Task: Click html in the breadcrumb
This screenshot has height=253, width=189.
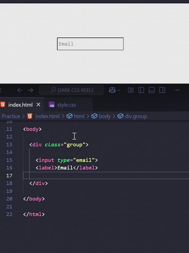Action: coord(79,116)
